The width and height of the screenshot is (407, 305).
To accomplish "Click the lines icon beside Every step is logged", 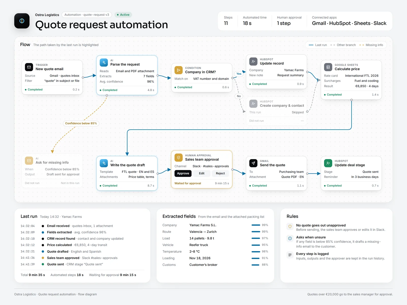I will (x=290, y=255).
